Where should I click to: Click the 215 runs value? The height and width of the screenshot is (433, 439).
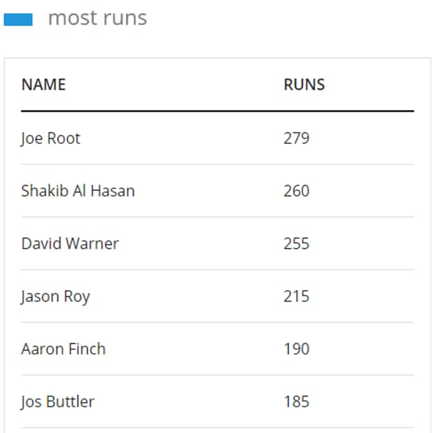click(296, 296)
